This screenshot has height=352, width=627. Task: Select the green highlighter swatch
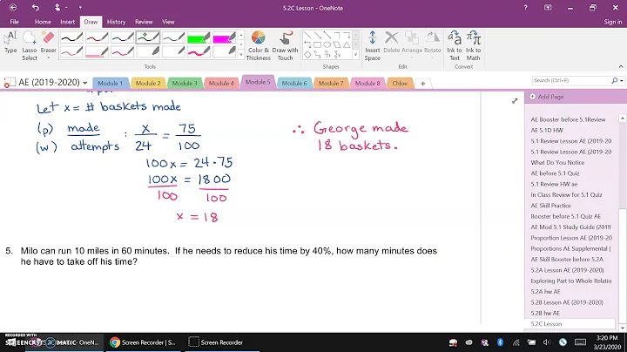click(199, 37)
